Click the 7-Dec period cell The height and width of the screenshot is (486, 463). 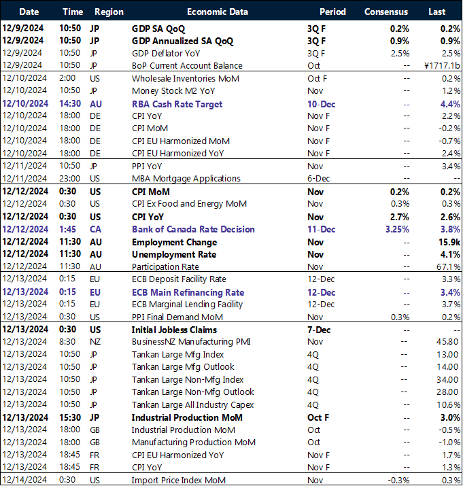click(x=319, y=330)
